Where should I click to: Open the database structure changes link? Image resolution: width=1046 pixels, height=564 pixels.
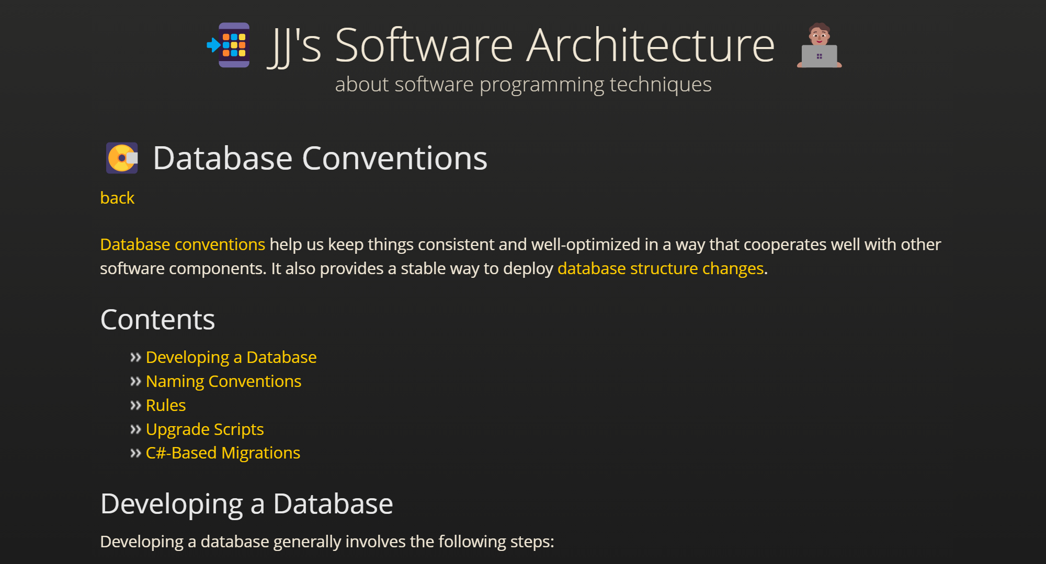point(660,268)
